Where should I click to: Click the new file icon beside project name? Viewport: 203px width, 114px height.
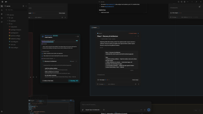pyautogui.click(x=23, y=6)
